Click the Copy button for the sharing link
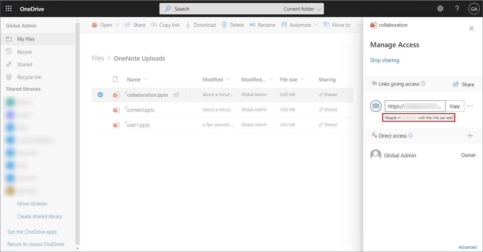Viewport: 483px width, 252px height. 455,106
